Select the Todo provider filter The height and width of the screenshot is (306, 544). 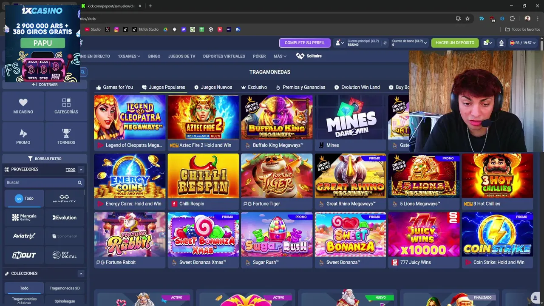24,198
